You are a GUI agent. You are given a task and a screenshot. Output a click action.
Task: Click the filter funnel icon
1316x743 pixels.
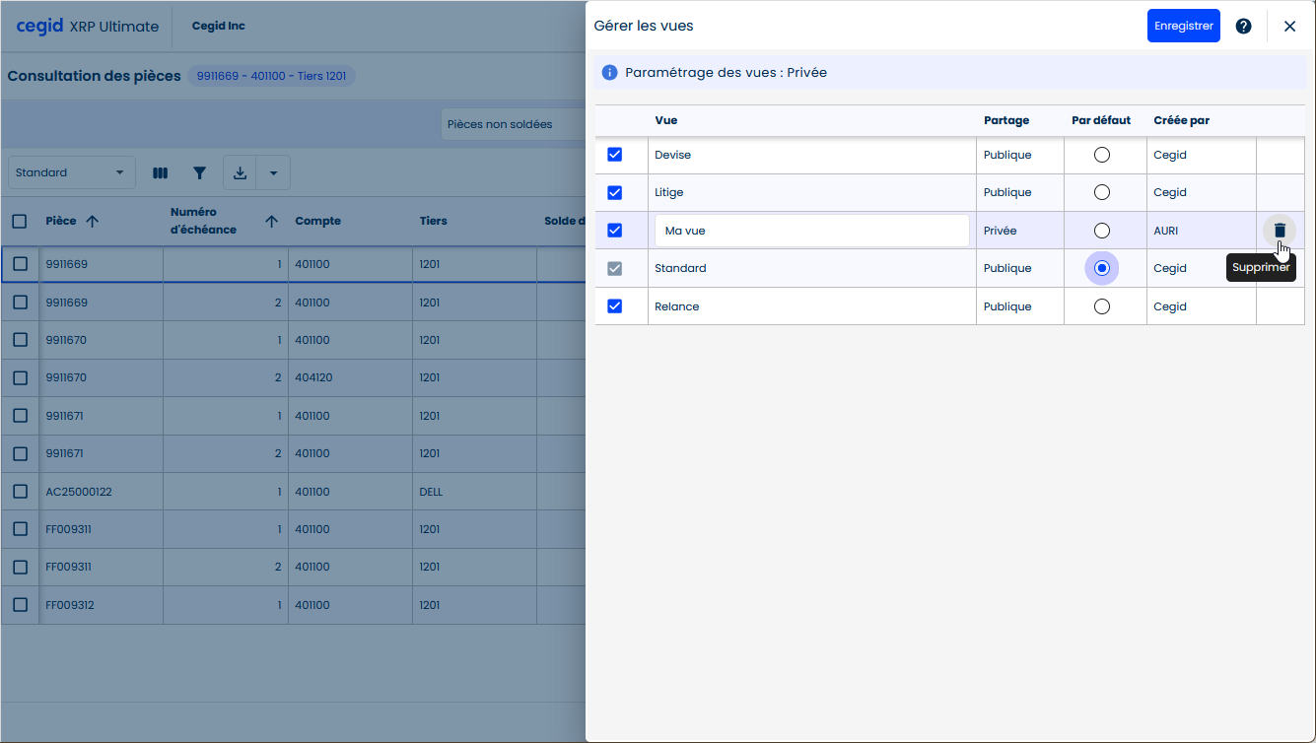pyautogui.click(x=199, y=173)
